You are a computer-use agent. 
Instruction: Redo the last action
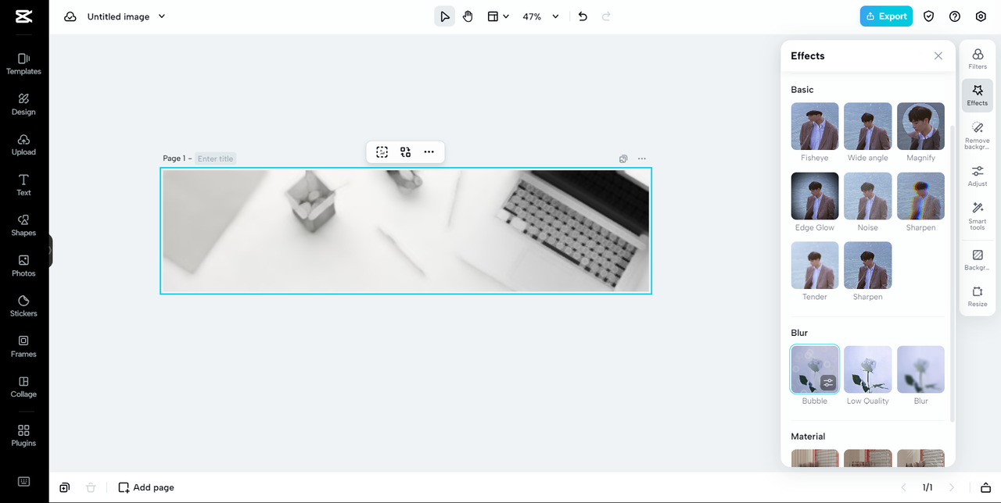click(x=606, y=16)
